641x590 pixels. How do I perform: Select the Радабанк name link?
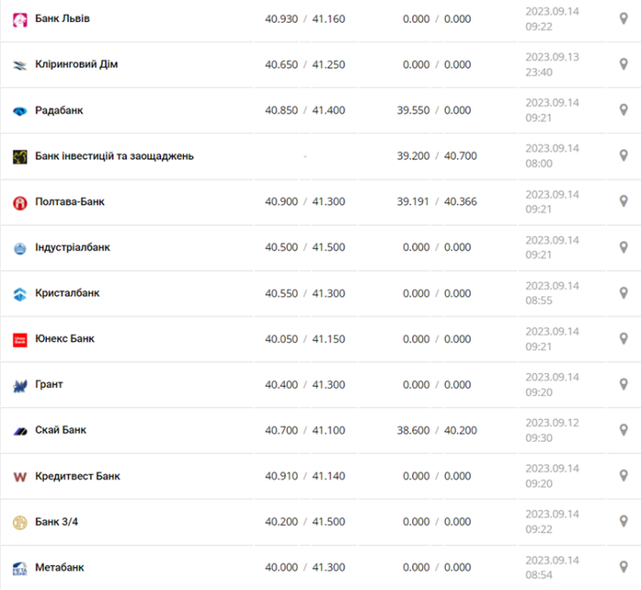(x=60, y=111)
